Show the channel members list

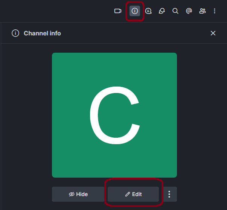pyautogui.click(x=203, y=11)
